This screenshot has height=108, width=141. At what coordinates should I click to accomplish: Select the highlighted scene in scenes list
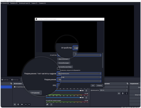(6, 87)
